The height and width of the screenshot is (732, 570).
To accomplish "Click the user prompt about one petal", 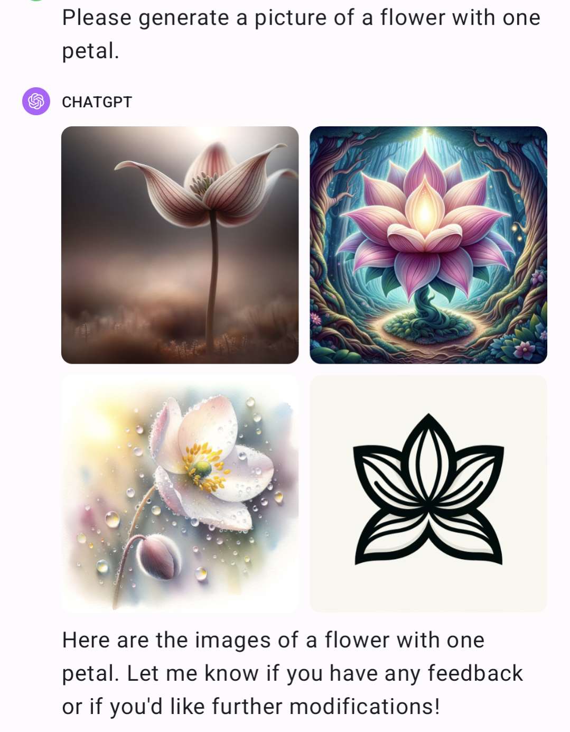I will point(301,34).
